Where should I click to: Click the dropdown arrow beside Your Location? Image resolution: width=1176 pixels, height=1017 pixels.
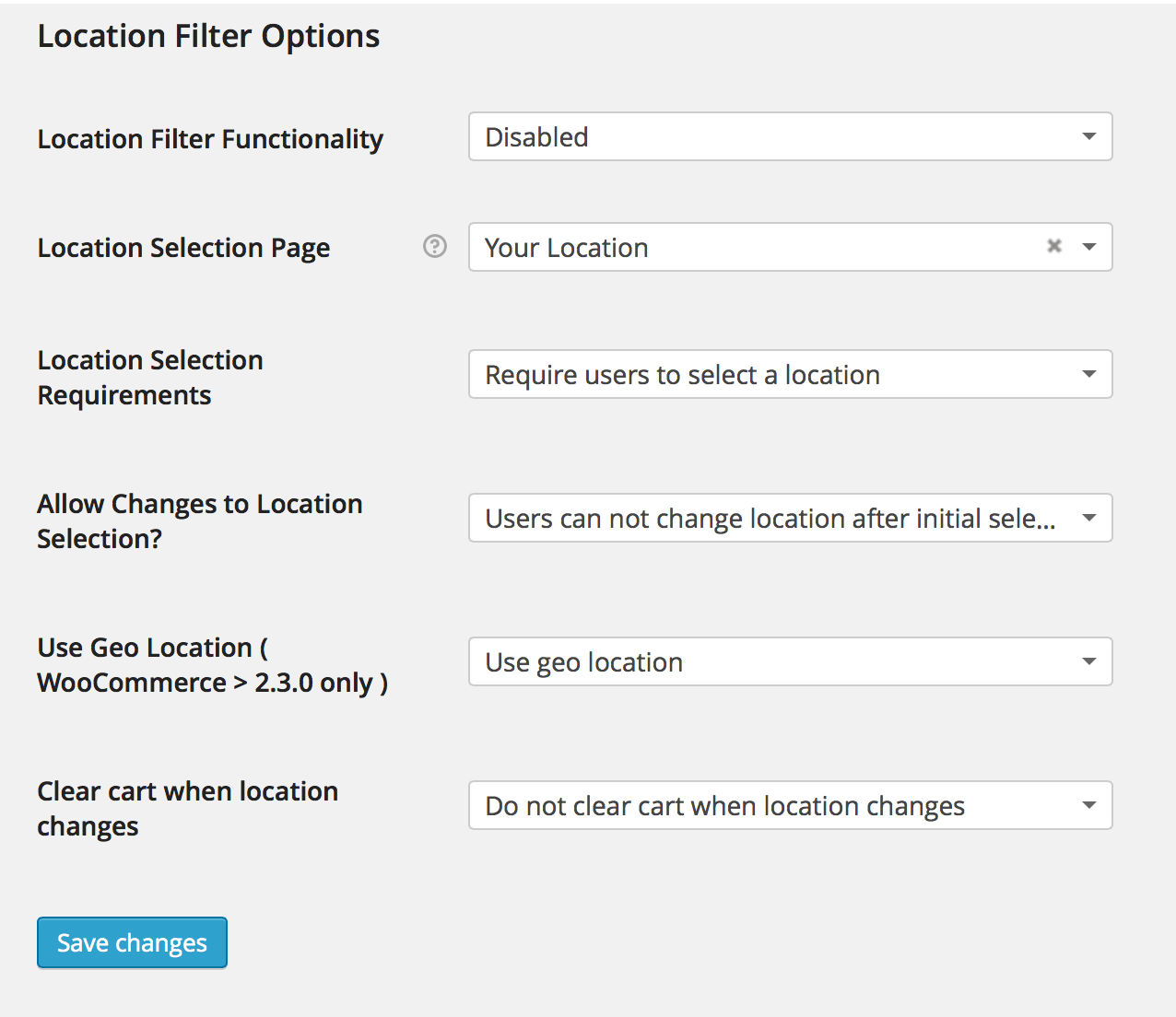1088,247
